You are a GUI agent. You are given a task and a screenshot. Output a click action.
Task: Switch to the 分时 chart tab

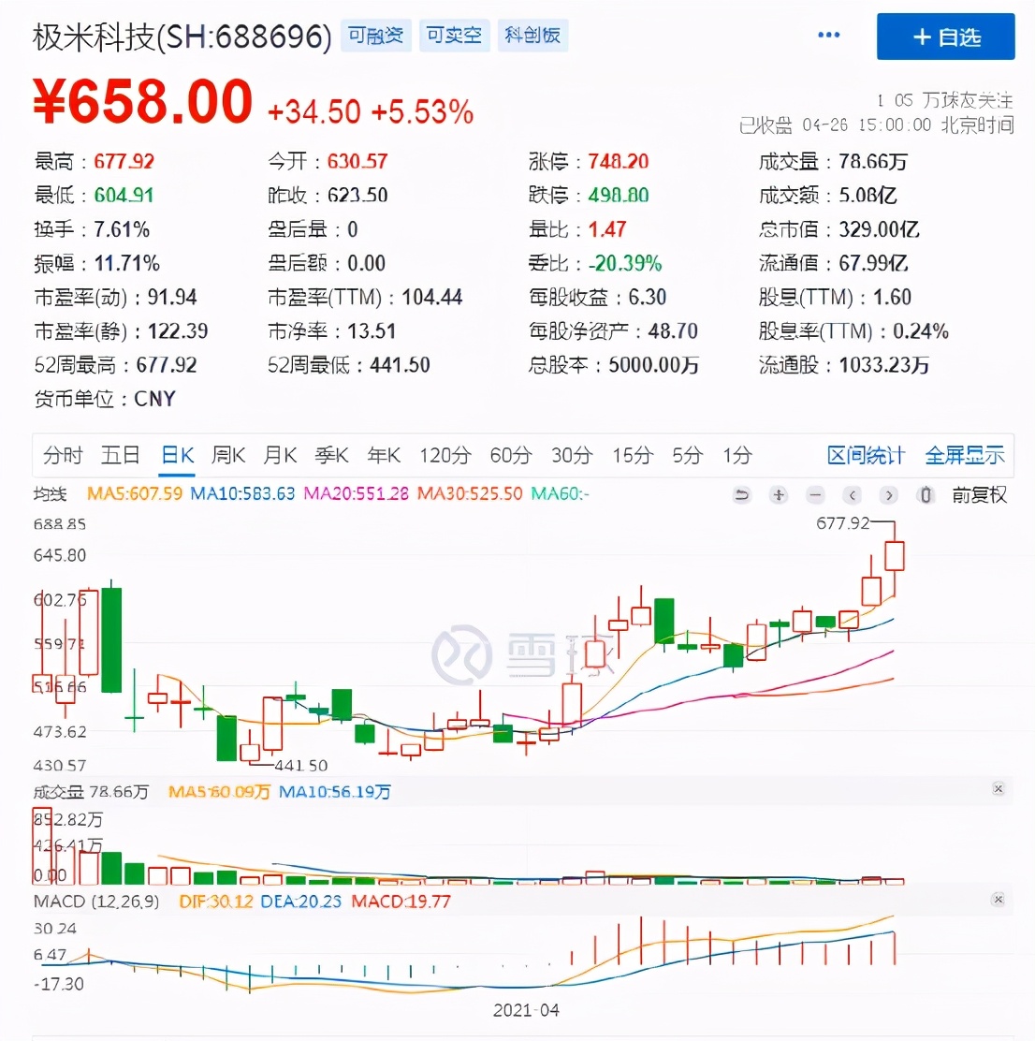63,456
